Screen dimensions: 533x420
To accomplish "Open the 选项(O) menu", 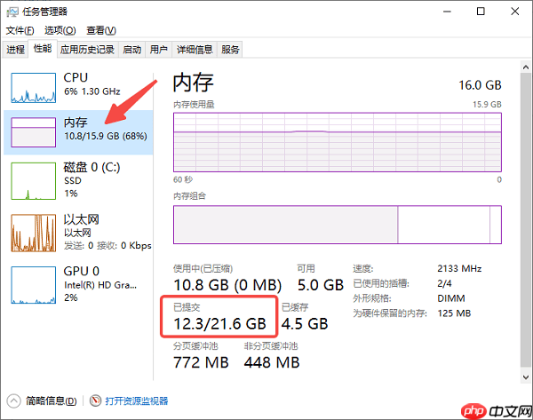I will [x=60, y=30].
